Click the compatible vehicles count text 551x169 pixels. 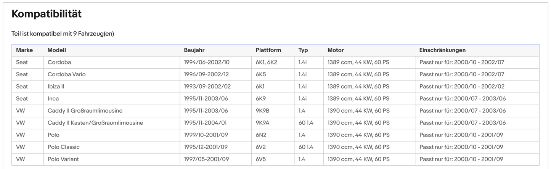(63, 34)
